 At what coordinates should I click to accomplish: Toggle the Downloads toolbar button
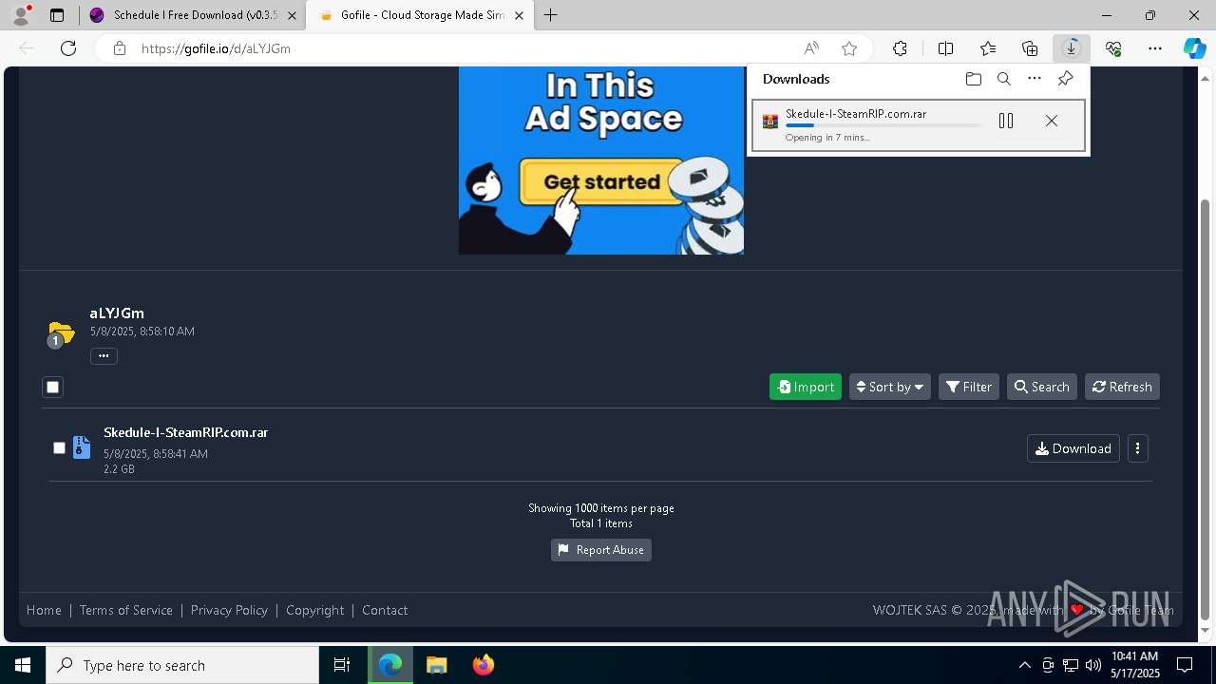pos(1072,48)
